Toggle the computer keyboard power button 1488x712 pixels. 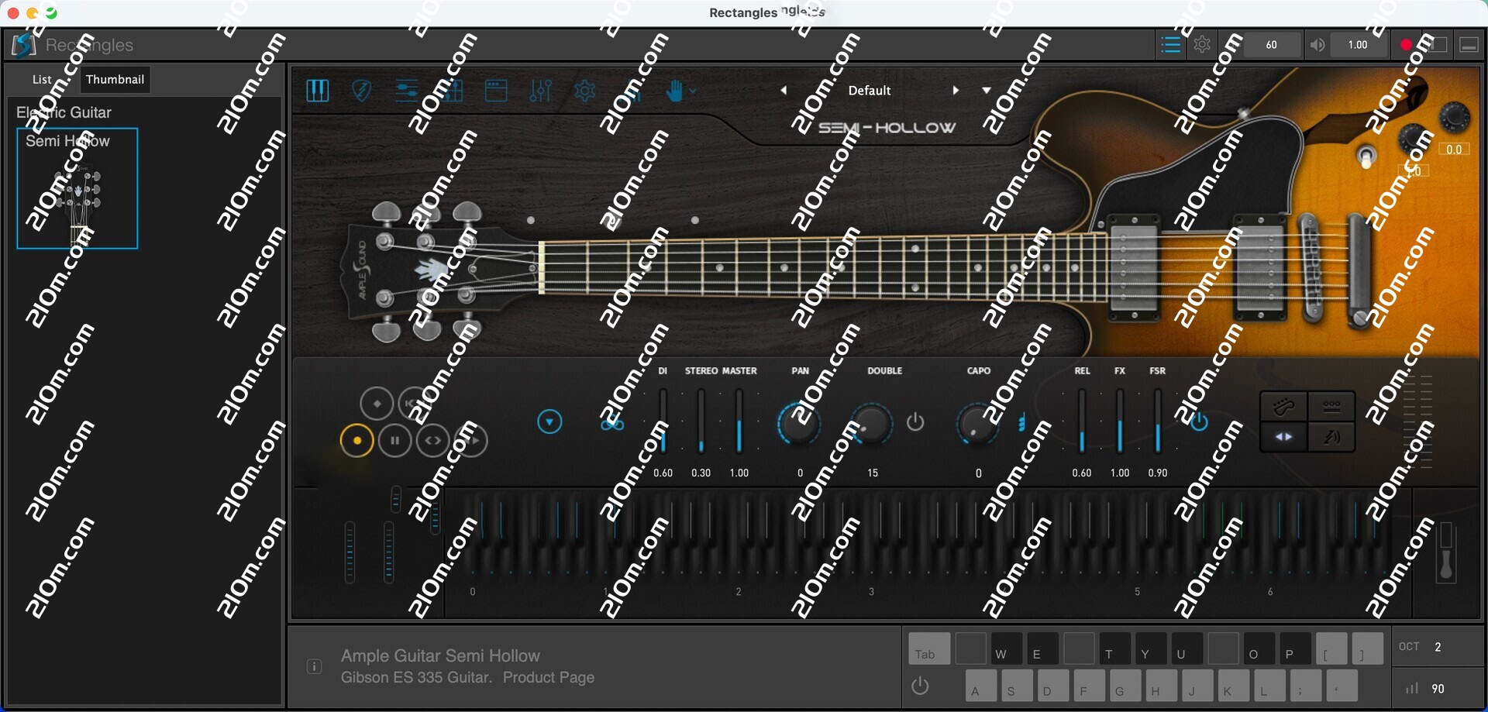coord(921,686)
